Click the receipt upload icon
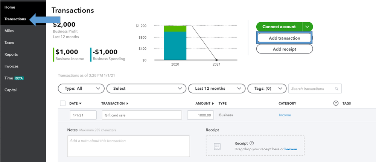Image resolution: width=376 pixels, height=162 pixels. (217, 146)
